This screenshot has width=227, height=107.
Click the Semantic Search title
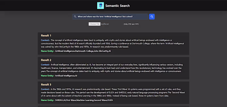pos(117,6)
